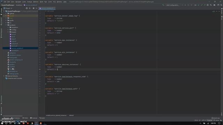Click the Run icon in toolbar

182,5
